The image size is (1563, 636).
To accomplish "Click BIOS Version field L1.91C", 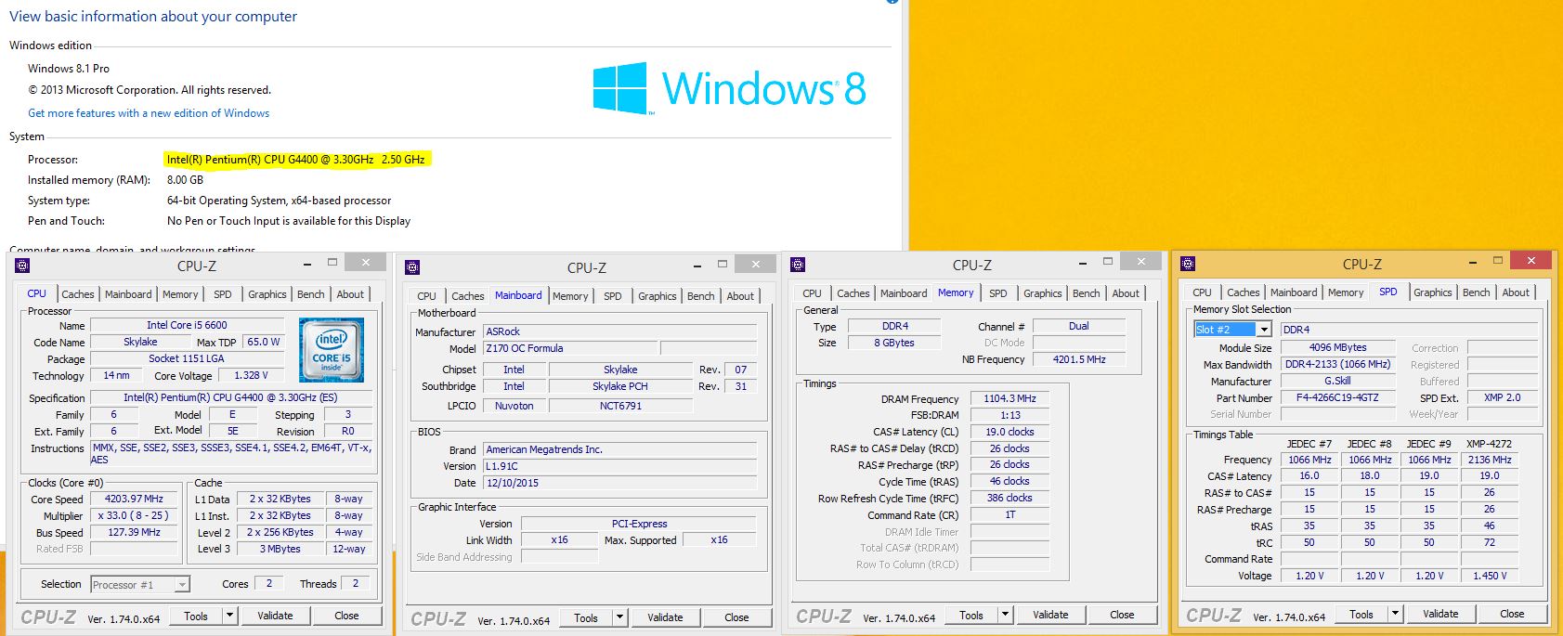I will (x=619, y=466).
